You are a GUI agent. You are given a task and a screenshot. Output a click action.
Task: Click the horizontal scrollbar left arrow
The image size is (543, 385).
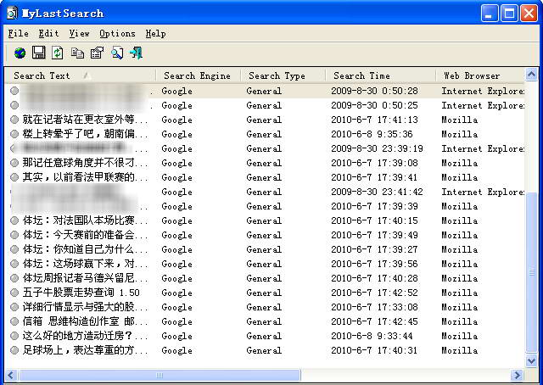point(11,375)
